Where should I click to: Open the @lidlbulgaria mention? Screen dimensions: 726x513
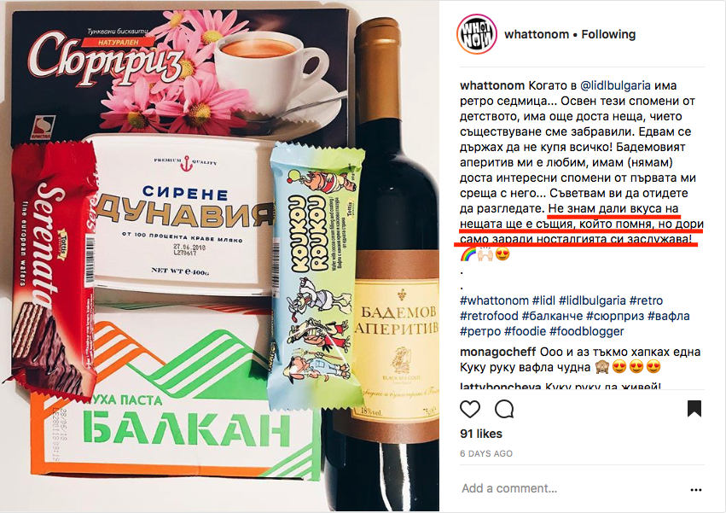615,85
